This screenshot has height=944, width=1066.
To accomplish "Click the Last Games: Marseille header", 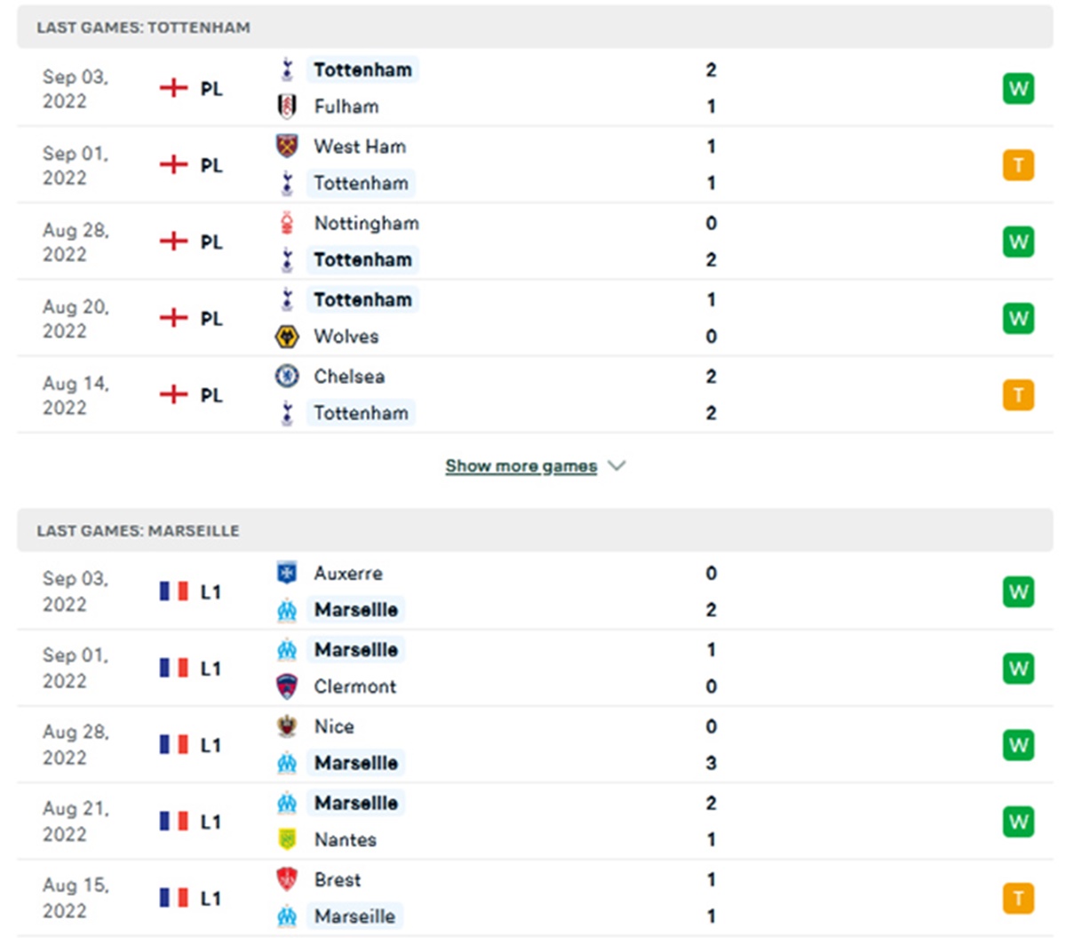I will pyautogui.click(x=138, y=531).
